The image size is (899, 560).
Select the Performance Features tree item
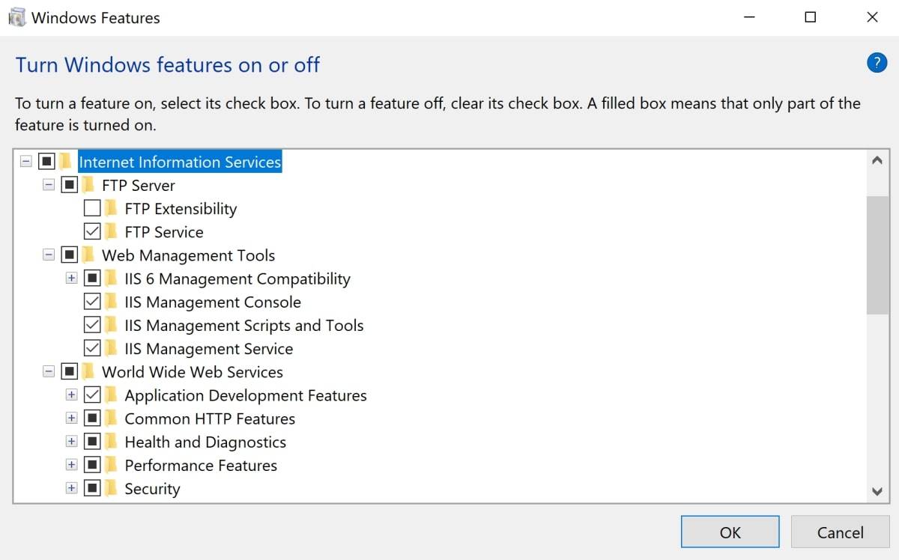201,466
